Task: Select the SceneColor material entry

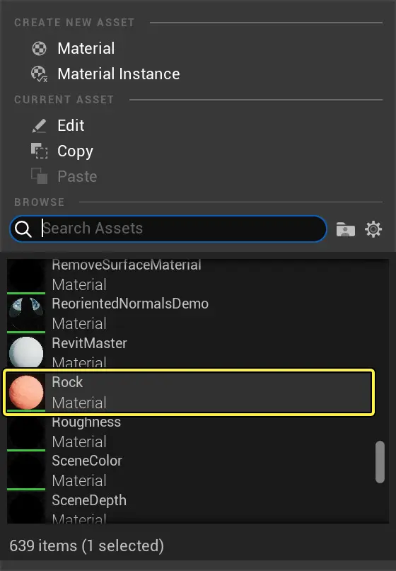Action: coord(190,471)
